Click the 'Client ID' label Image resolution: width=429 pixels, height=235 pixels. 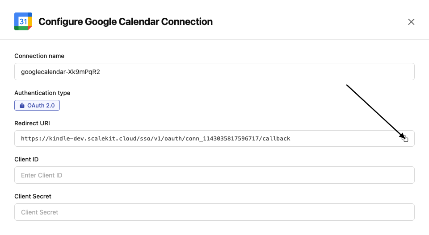[x=26, y=160]
